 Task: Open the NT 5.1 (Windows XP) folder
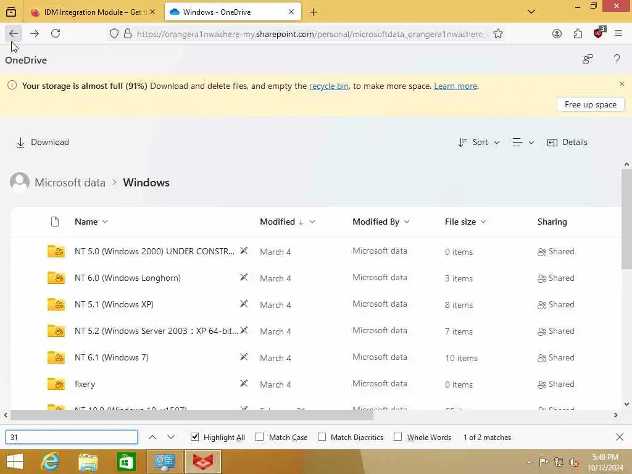pos(114,304)
